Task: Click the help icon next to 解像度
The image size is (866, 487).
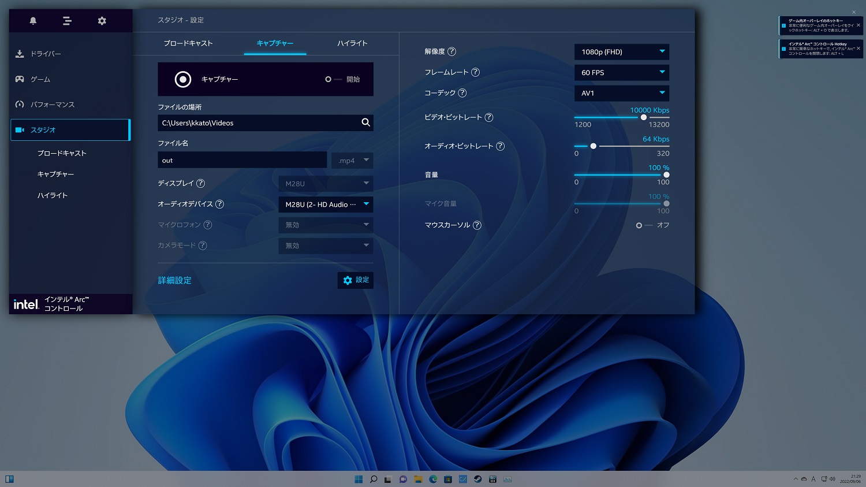Action: click(x=452, y=51)
